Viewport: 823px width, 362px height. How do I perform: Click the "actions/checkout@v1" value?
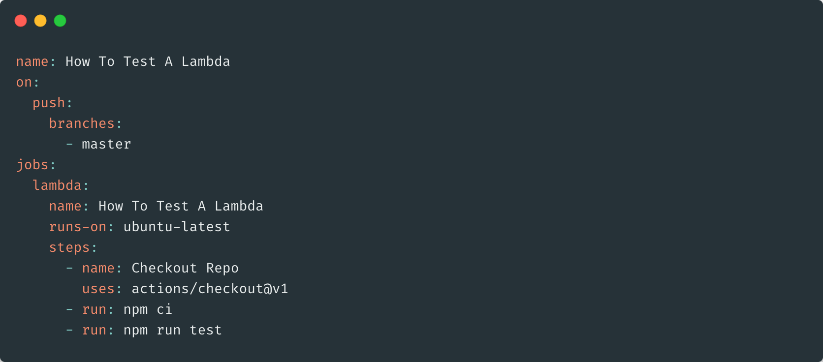[210, 289]
